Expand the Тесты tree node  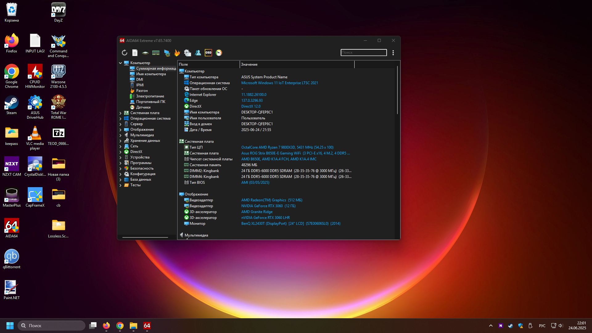121,185
